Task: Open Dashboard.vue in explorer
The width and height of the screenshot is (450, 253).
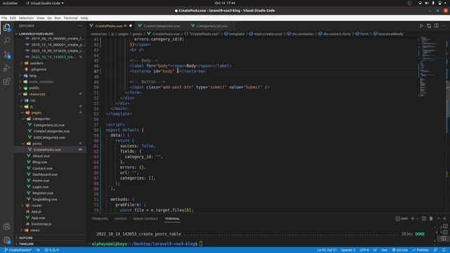Action: coord(45,174)
